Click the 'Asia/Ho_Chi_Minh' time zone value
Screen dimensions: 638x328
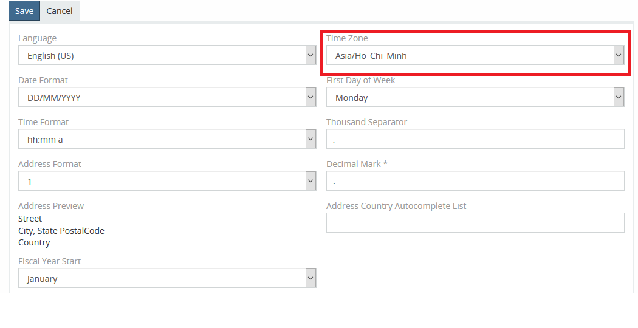pyautogui.click(x=371, y=56)
